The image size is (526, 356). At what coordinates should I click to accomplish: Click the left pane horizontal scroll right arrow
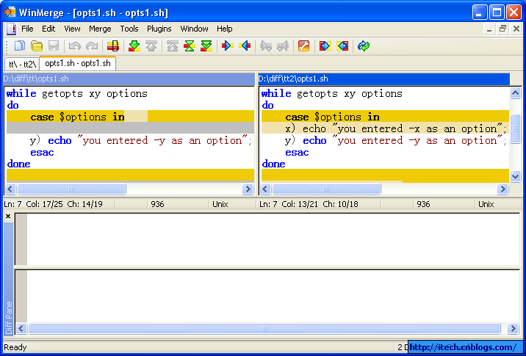point(248,189)
